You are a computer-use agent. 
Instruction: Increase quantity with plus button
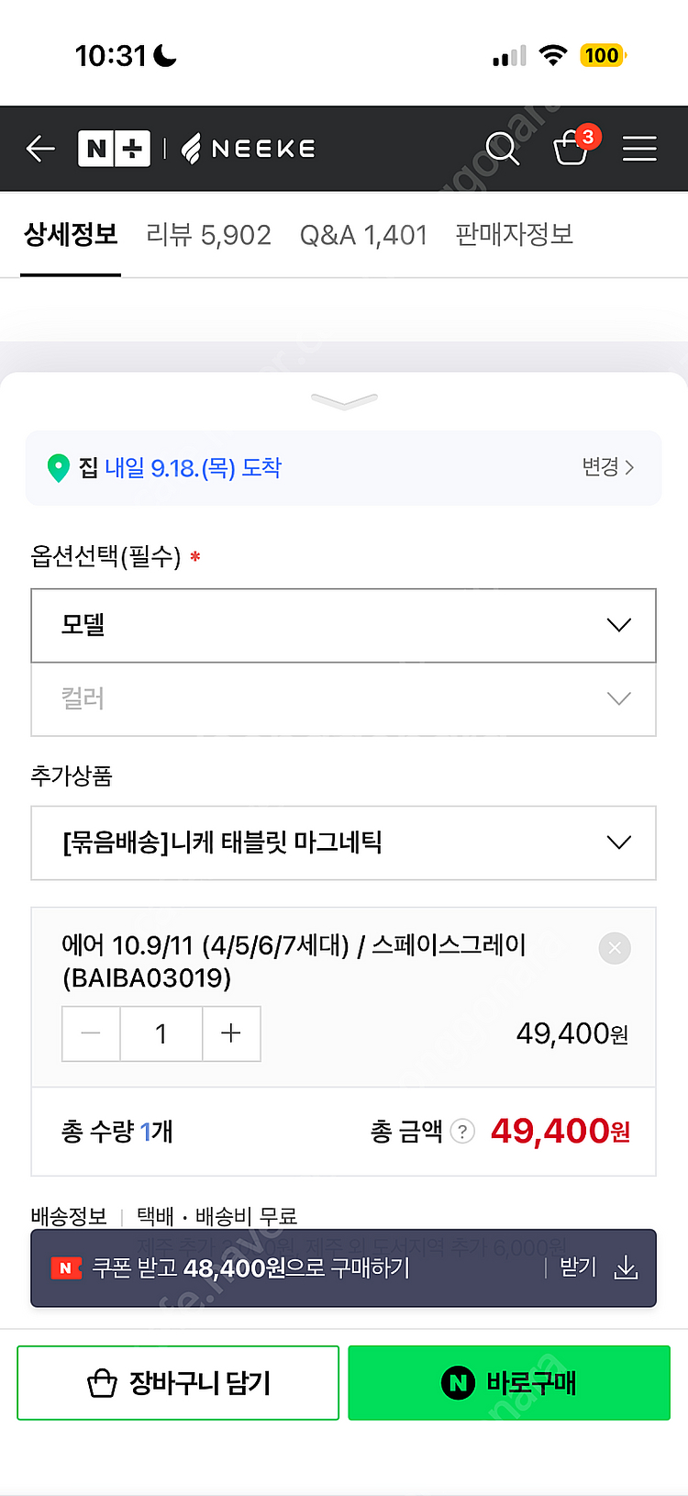coord(231,1033)
